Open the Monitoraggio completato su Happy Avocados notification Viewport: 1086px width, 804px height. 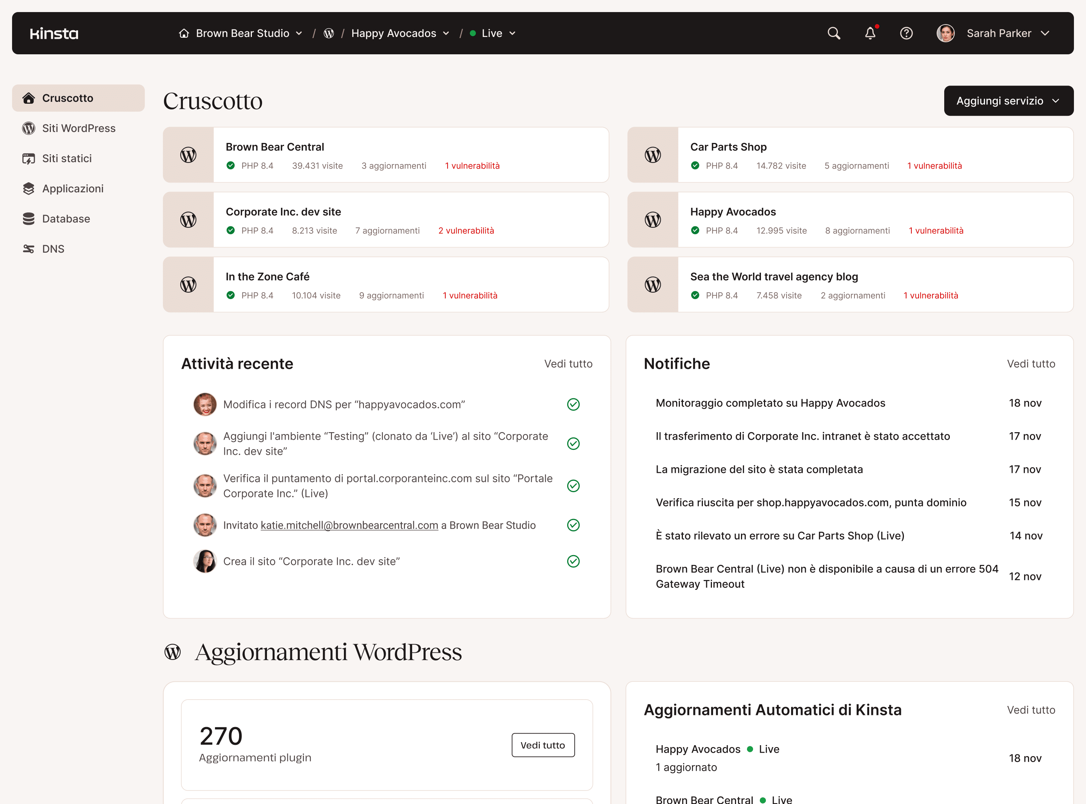pos(770,403)
